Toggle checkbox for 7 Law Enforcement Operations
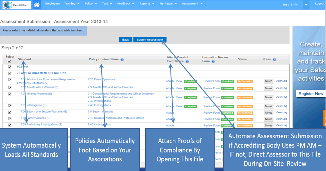Viewport: 326px width, 171px height. tap(10, 73)
